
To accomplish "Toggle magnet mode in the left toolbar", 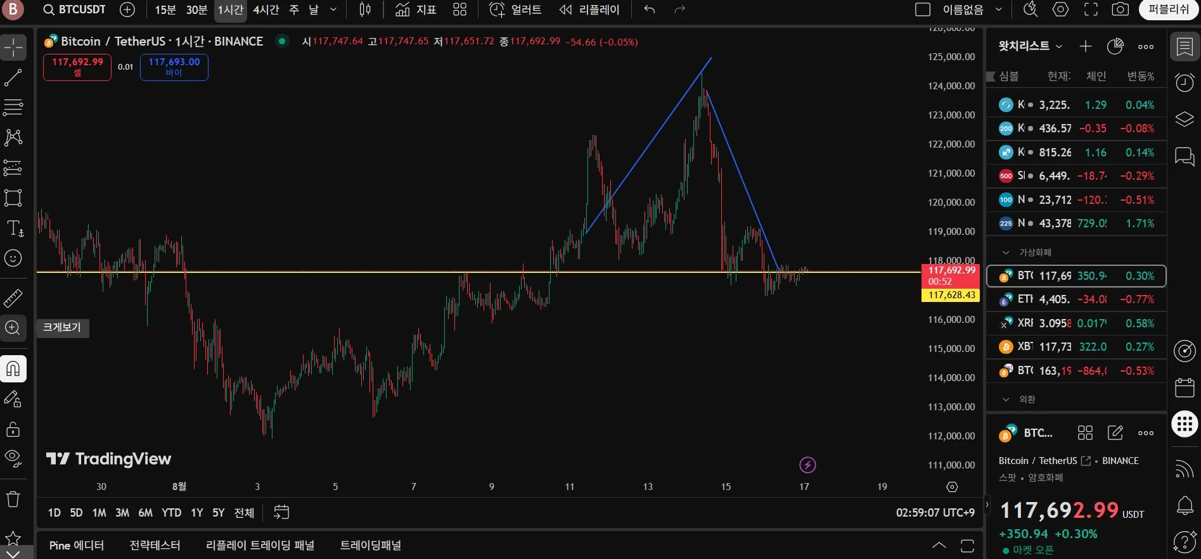I will pyautogui.click(x=13, y=368).
